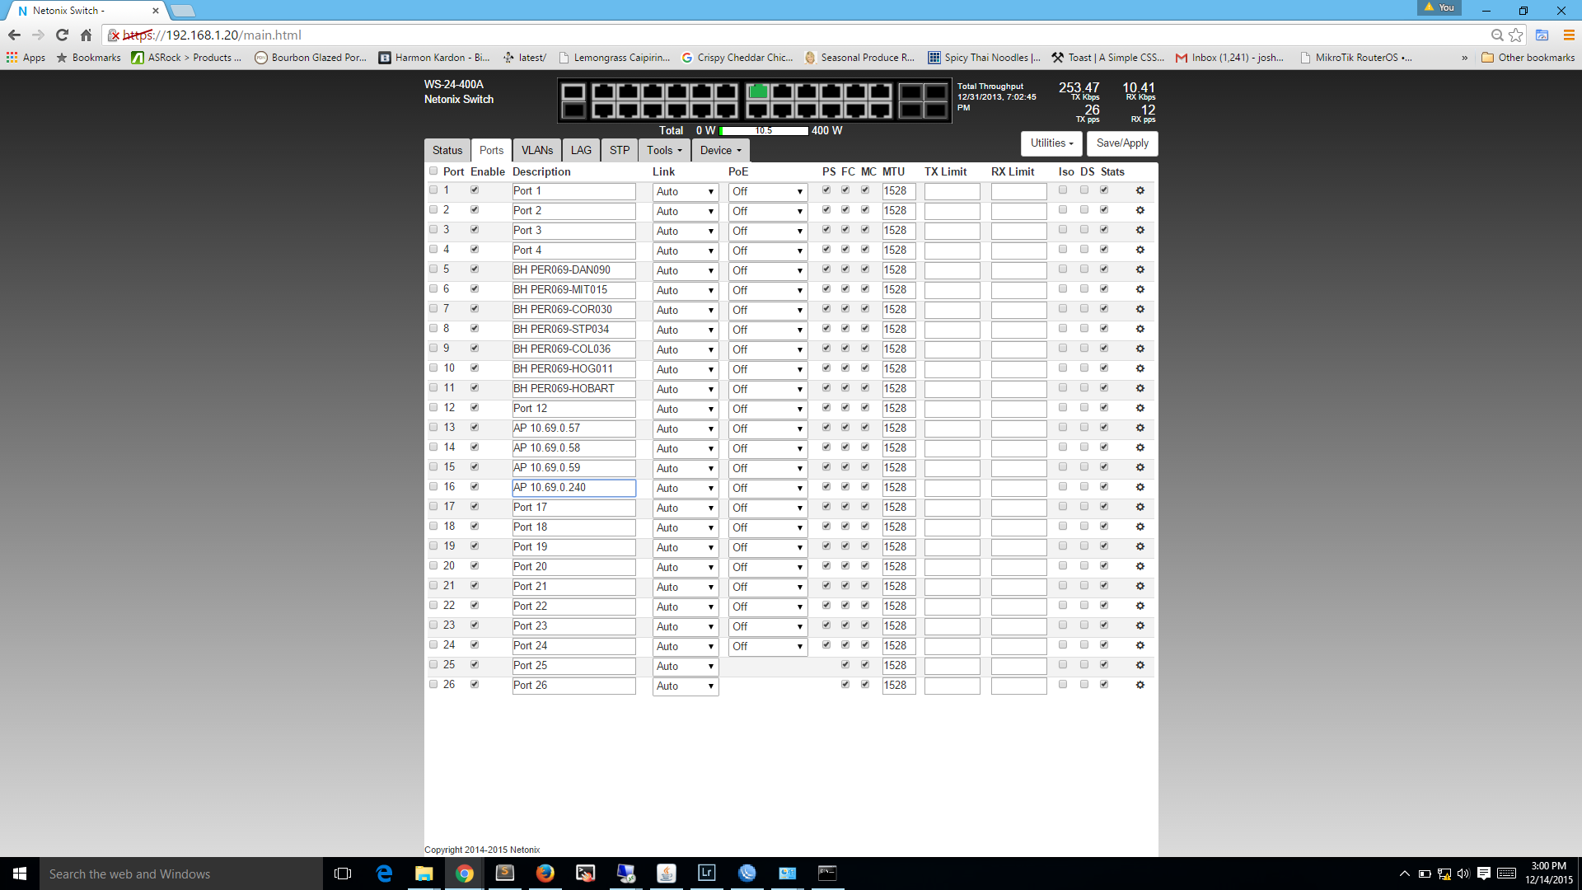
Task: Click the Save/Apply button
Action: pyautogui.click(x=1122, y=143)
